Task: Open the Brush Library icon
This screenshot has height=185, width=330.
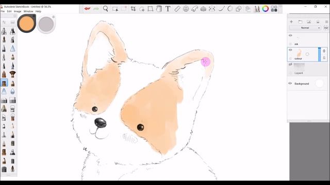Action: (x=12, y=22)
